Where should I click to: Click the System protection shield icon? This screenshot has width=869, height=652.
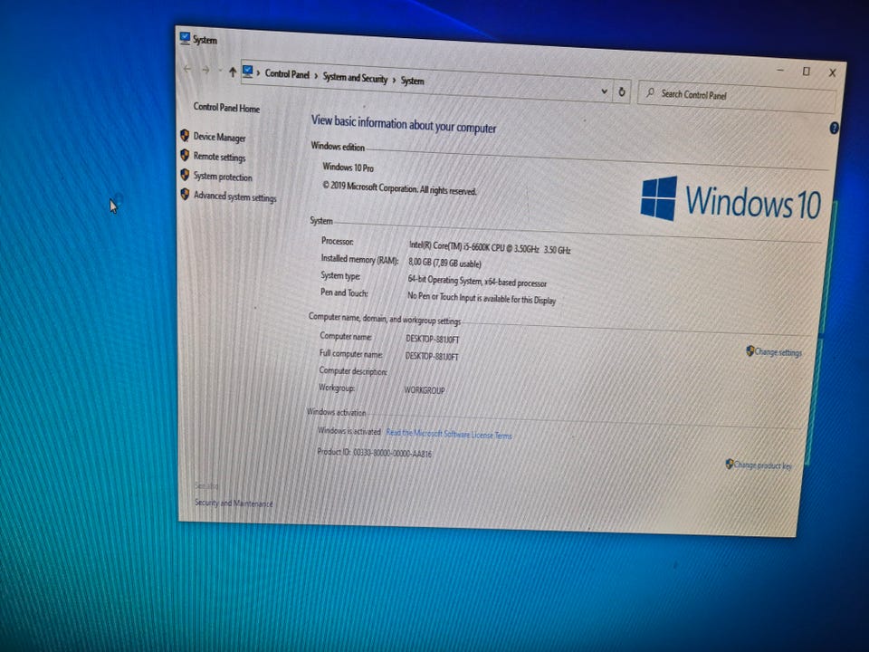[x=185, y=175]
